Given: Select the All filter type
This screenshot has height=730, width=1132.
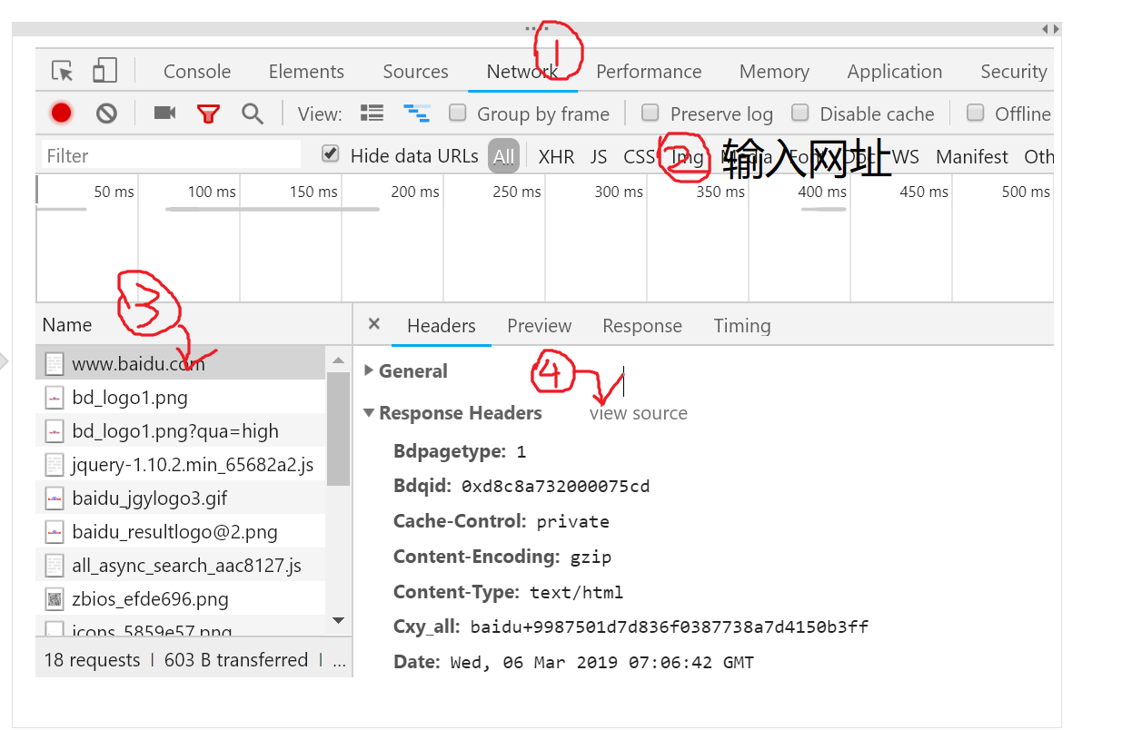Looking at the screenshot, I should pos(503,156).
